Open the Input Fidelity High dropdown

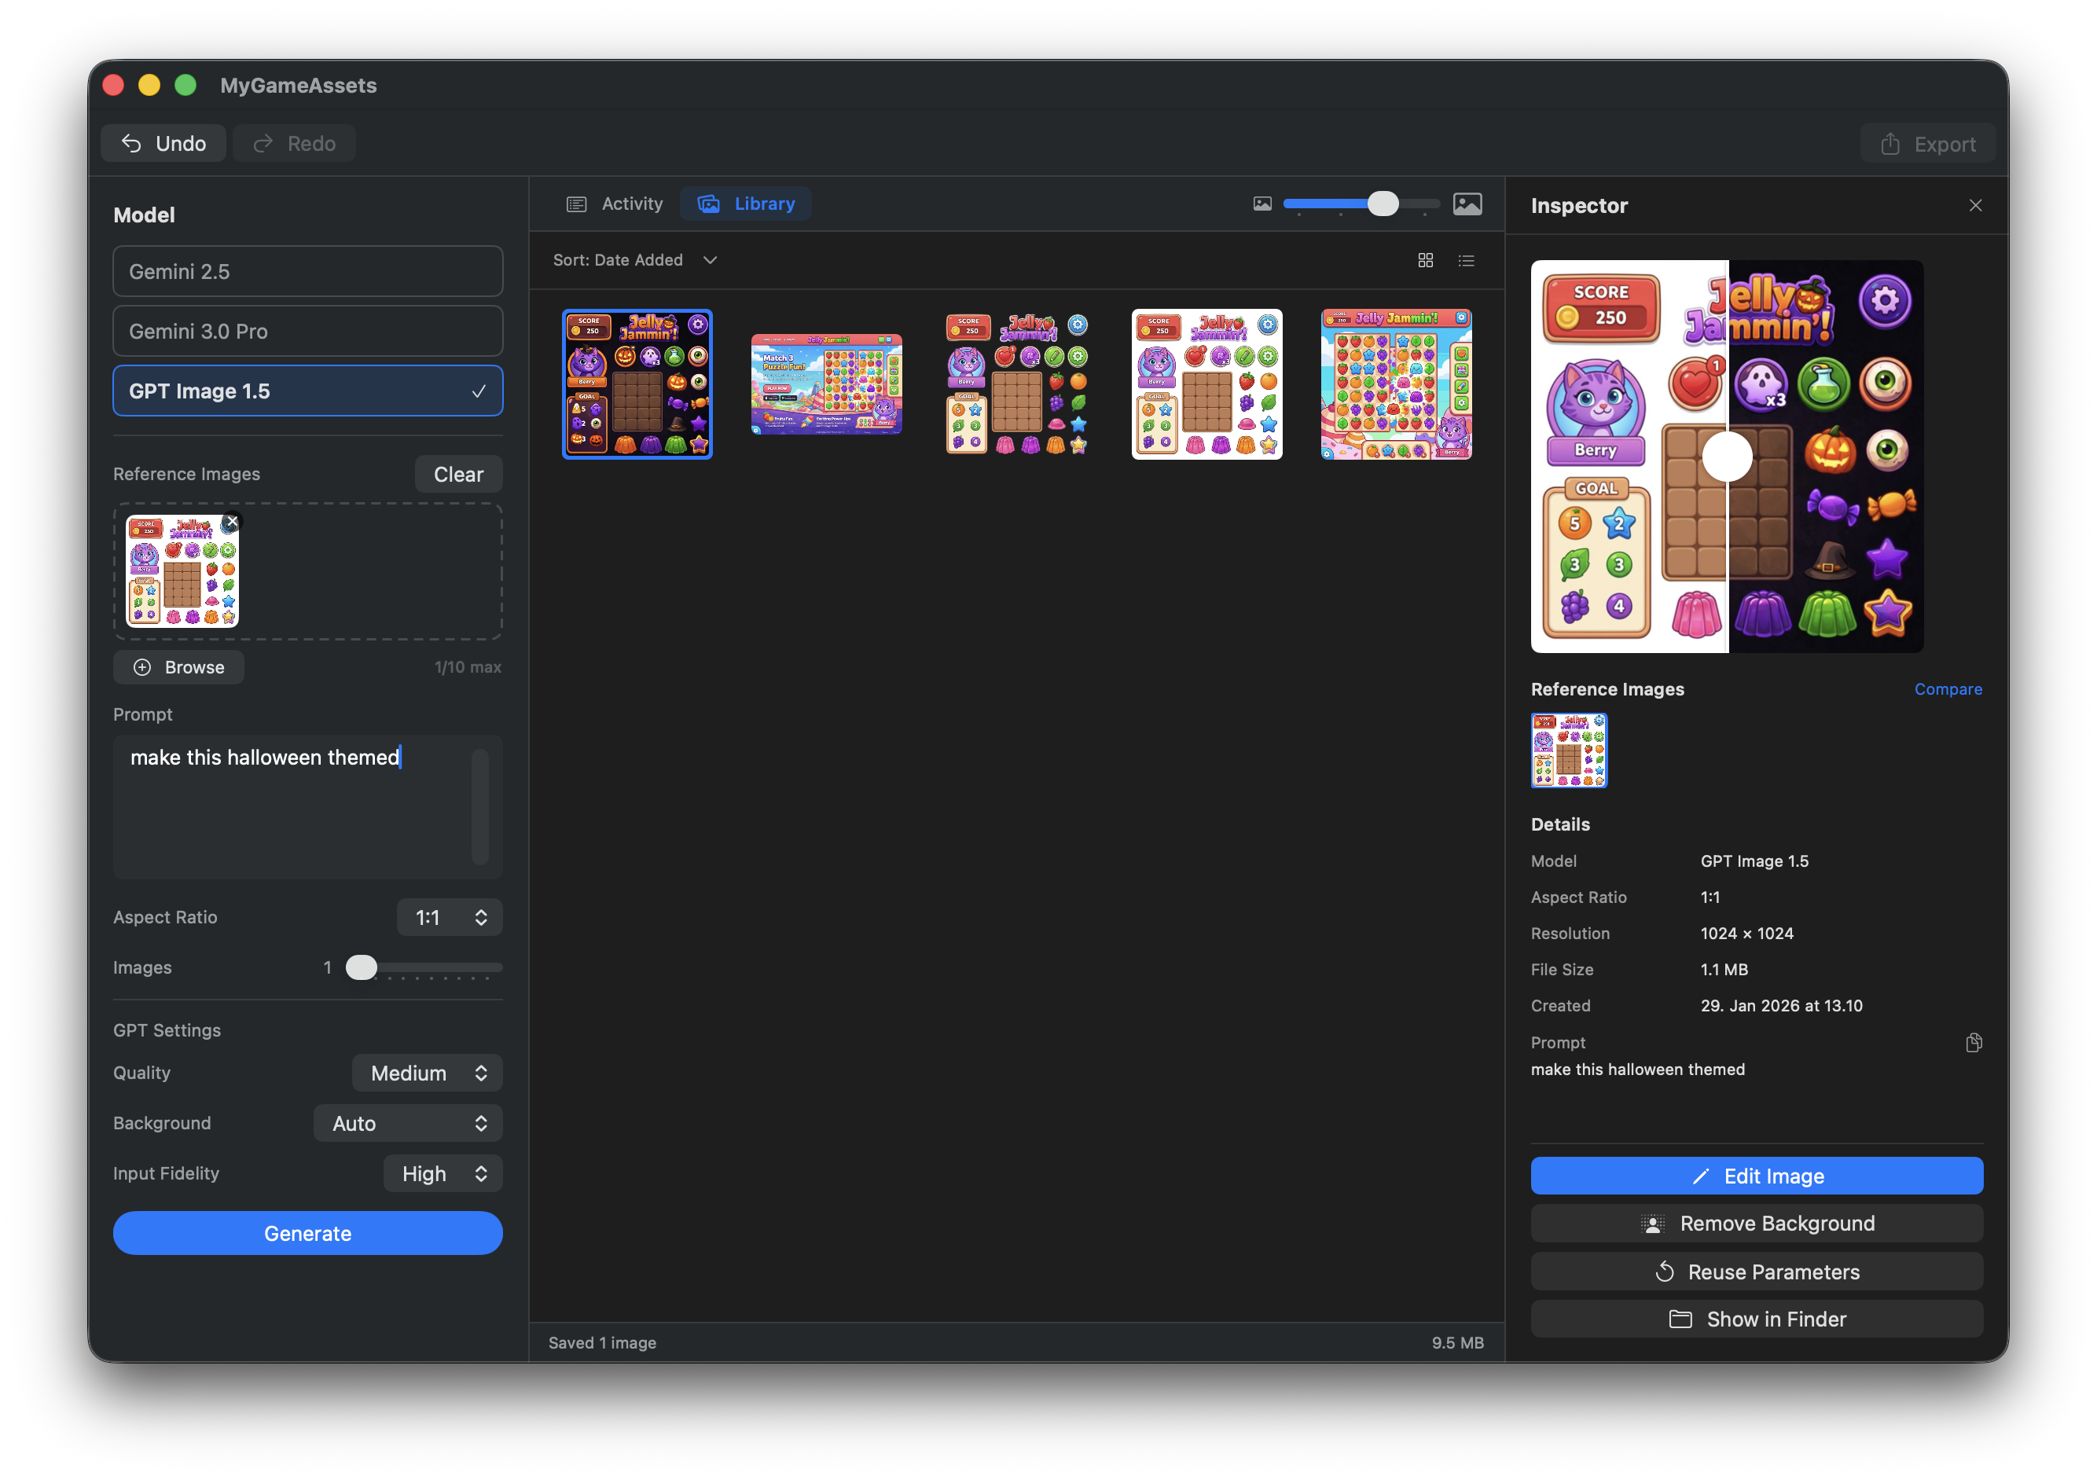pos(443,1173)
